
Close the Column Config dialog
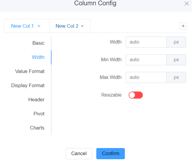[x=186, y=4]
